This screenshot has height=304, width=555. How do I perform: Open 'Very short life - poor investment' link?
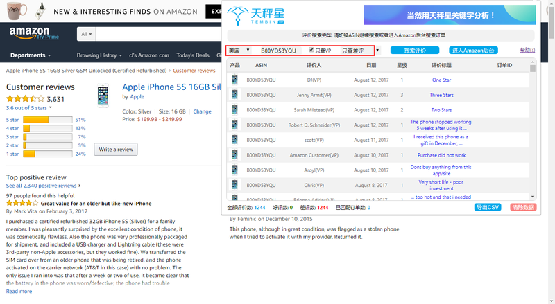click(x=441, y=185)
